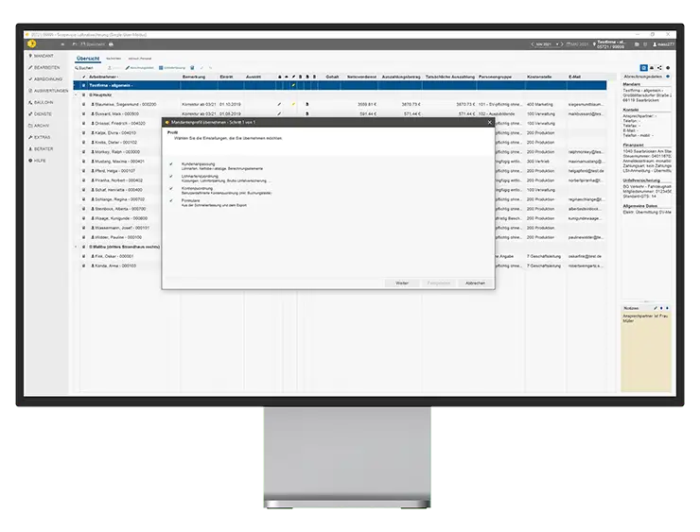
Task: Click the location pin icon beside Testfirma
Action: click(596, 43)
